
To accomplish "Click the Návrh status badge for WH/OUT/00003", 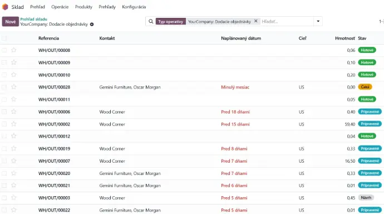I will [366, 198].
